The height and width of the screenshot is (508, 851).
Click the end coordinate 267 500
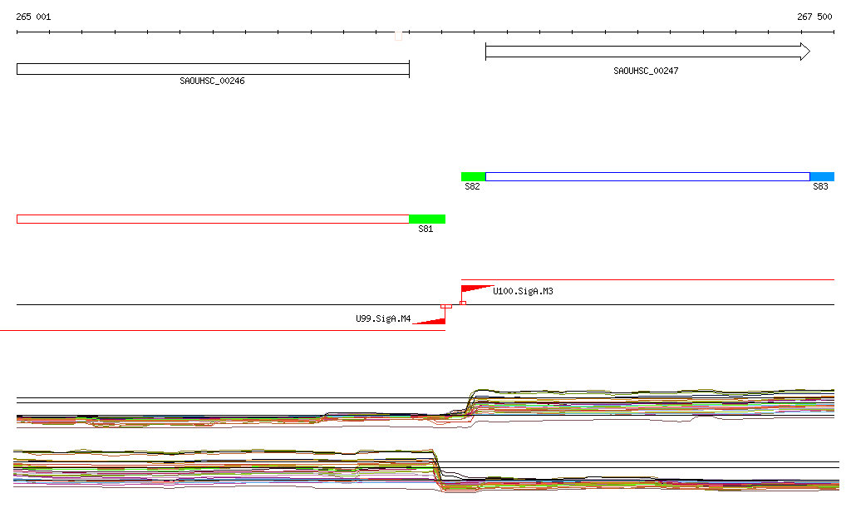[x=814, y=17]
